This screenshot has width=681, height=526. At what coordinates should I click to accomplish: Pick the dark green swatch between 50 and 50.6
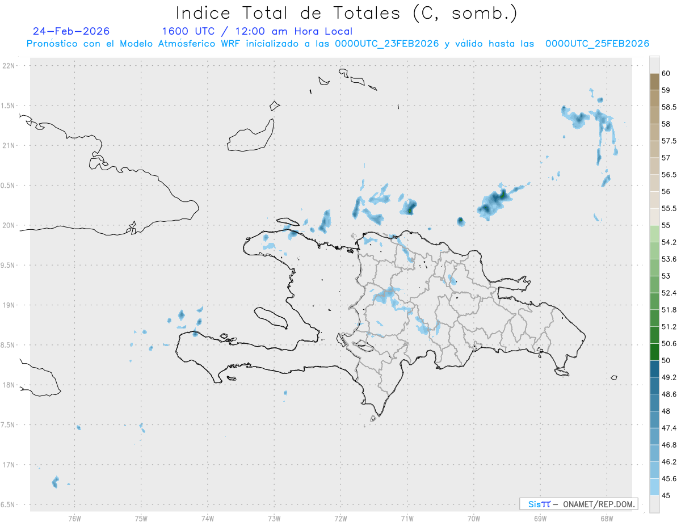pos(654,352)
